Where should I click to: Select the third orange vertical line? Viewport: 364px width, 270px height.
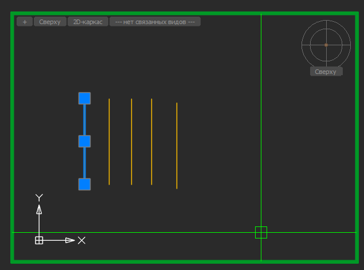click(x=151, y=142)
